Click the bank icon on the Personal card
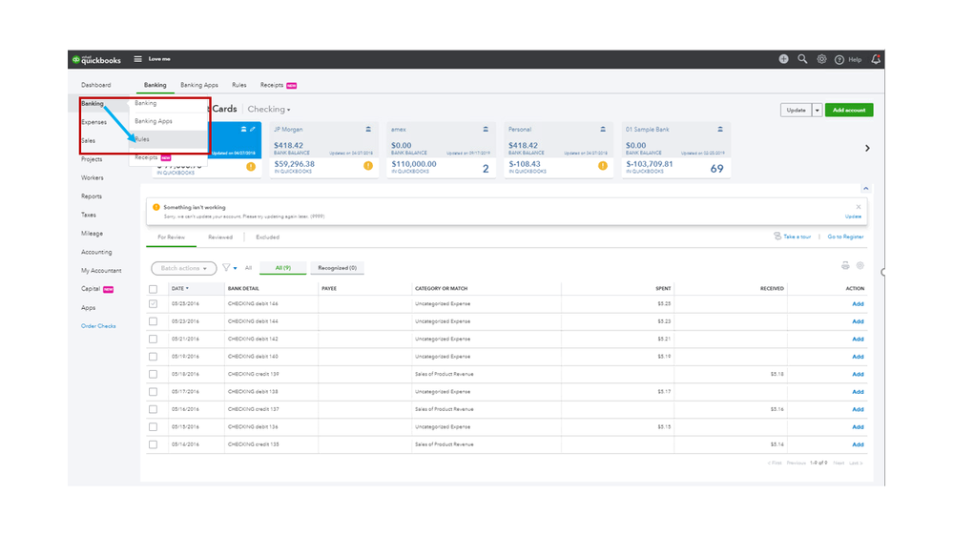The image size is (953, 536). [603, 130]
